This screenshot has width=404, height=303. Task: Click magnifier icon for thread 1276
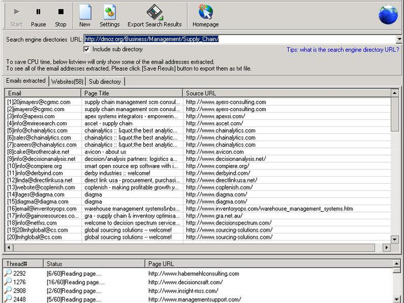pyautogui.click(x=8, y=281)
